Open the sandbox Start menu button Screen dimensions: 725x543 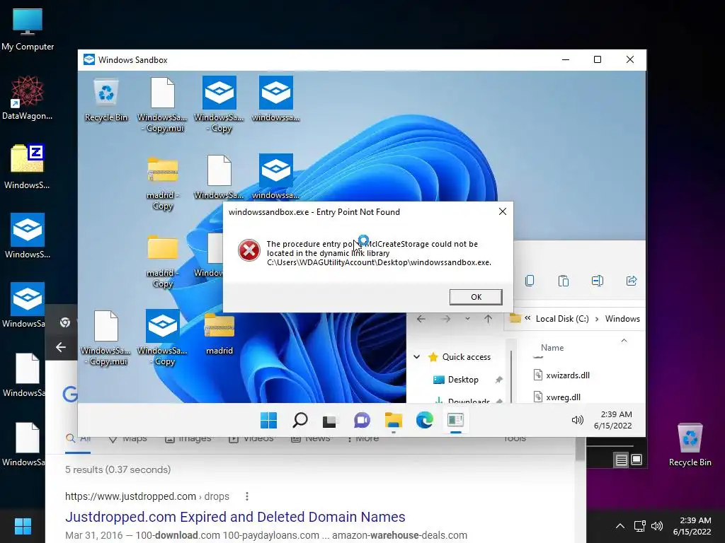click(268, 420)
